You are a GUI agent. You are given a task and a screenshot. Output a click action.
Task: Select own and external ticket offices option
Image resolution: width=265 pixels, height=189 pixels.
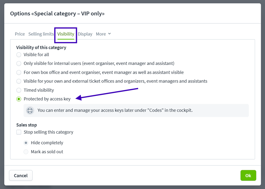19,81
